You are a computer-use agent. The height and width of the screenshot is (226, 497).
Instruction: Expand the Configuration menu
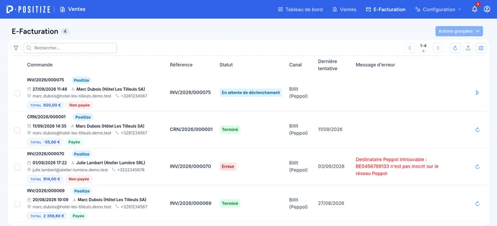tap(438, 9)
